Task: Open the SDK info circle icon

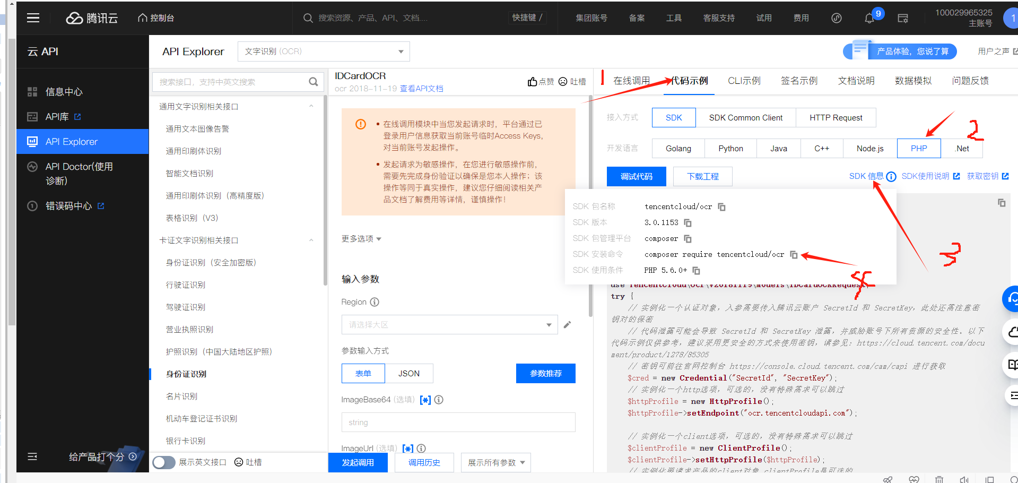Action: point(891,176)
